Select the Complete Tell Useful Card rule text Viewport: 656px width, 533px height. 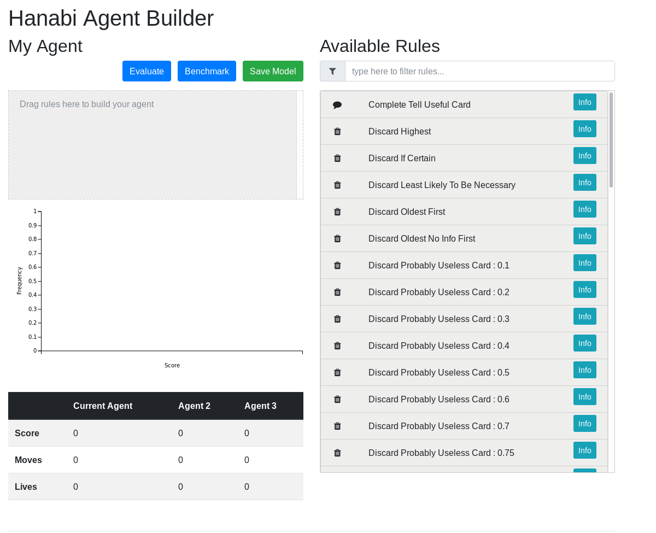click(419, 104)
